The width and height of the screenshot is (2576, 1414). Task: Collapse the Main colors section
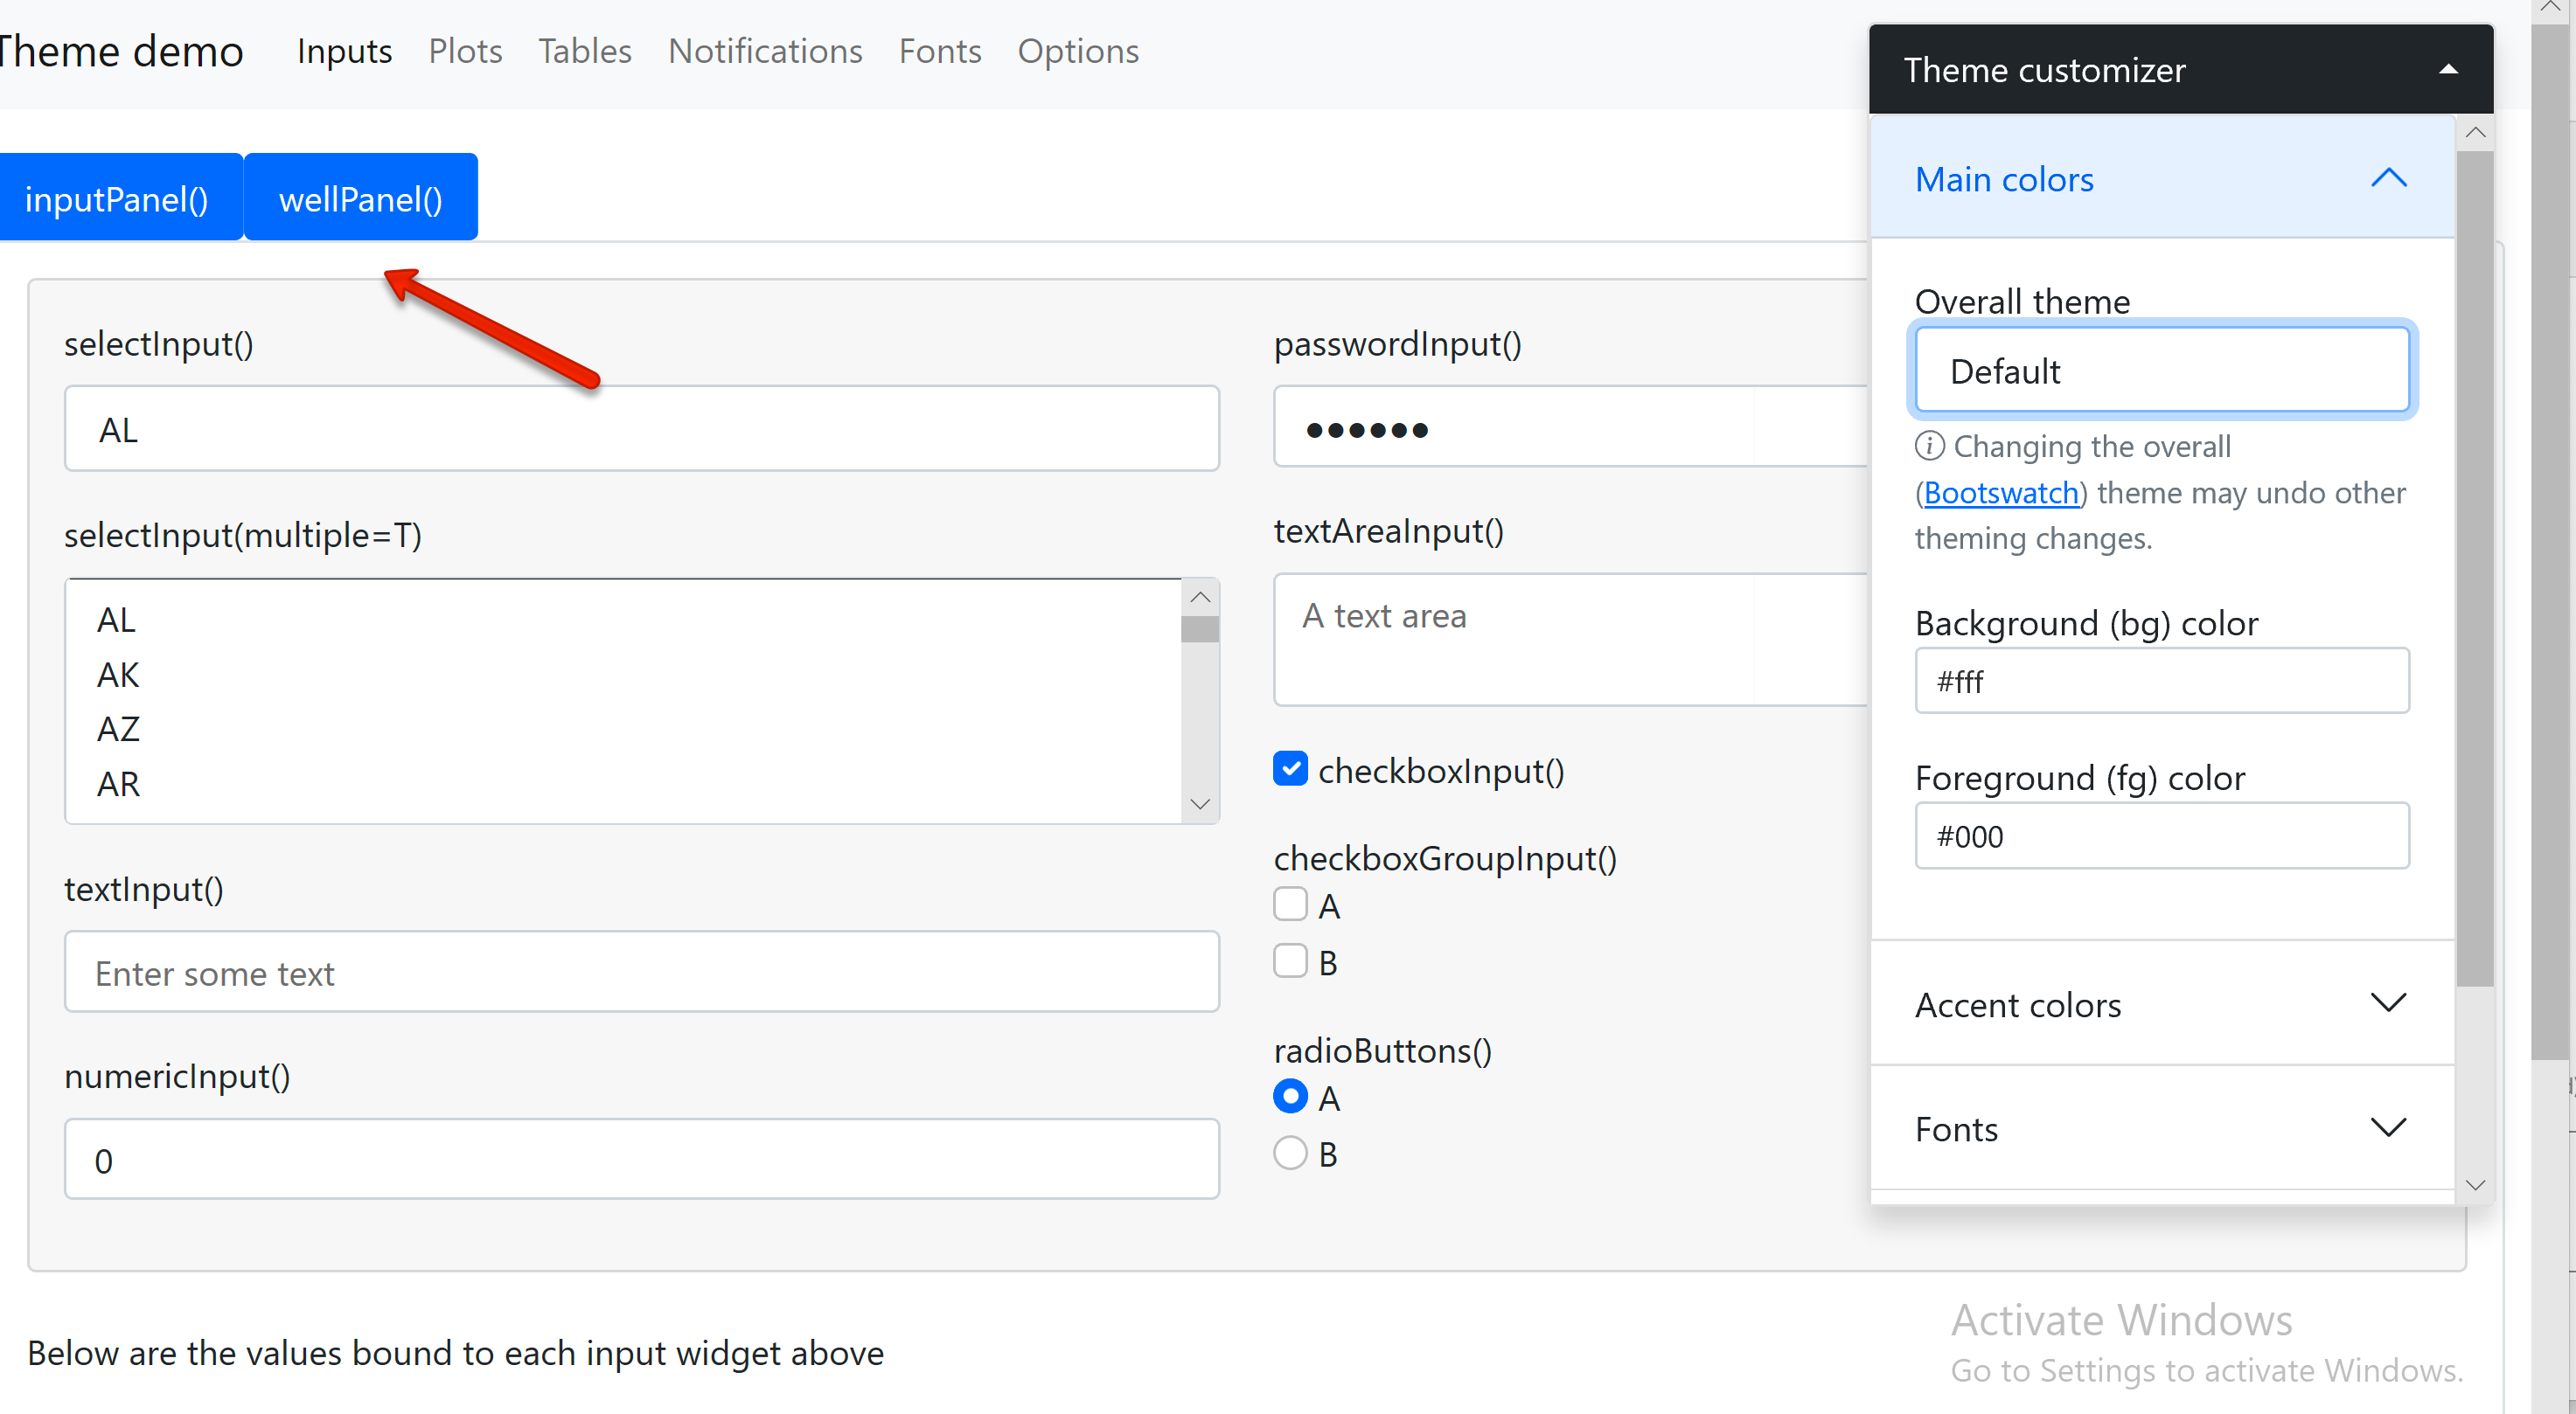(2389, 179)
